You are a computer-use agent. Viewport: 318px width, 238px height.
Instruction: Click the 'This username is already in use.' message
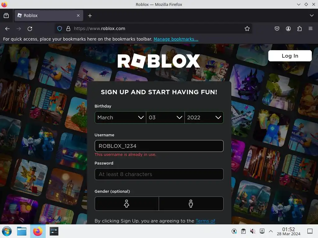(125, 154)
